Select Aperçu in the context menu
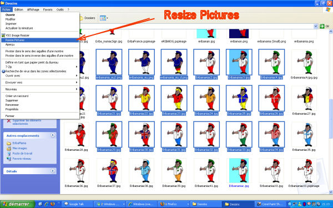The height and width of the screenshot is (208, 333). (x=40, y=44)
